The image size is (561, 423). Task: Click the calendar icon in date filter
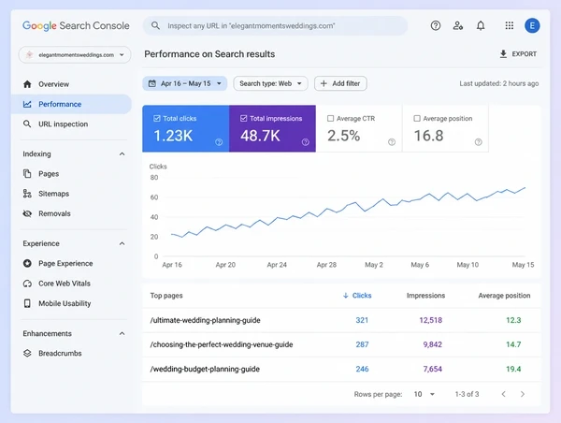(152, 83)
